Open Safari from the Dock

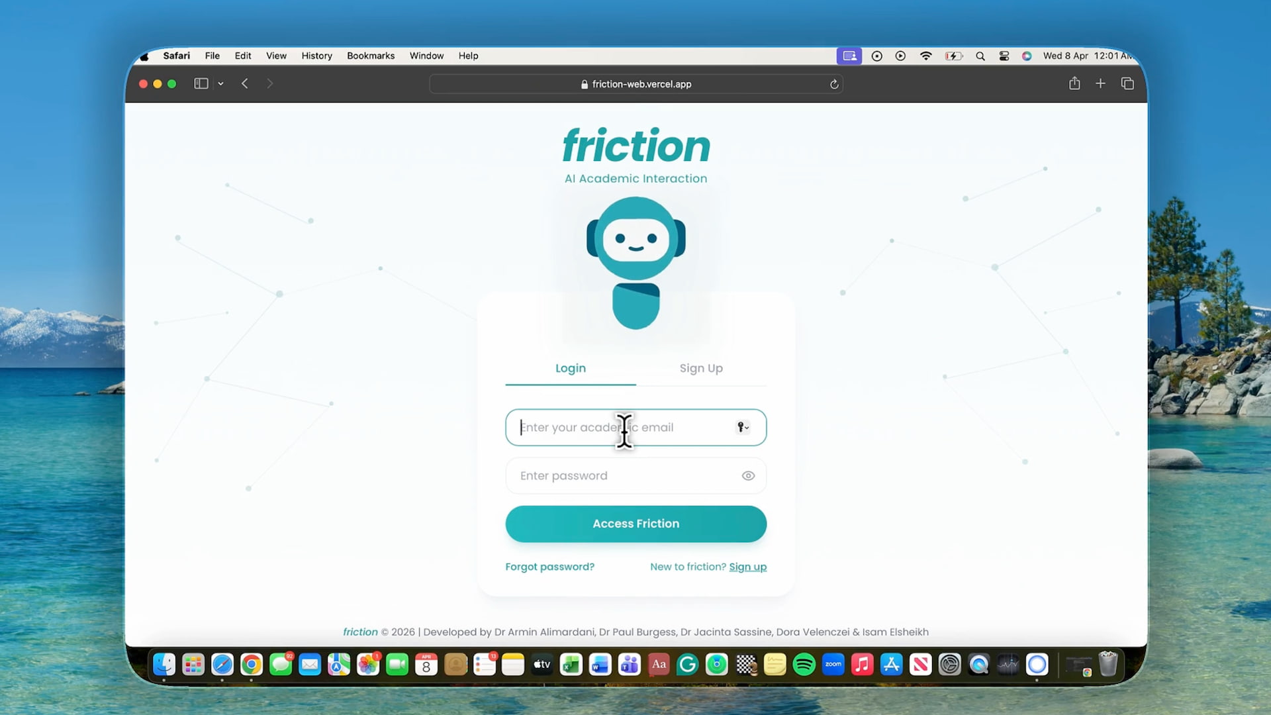pyautogui.click(x=222, y=664)
